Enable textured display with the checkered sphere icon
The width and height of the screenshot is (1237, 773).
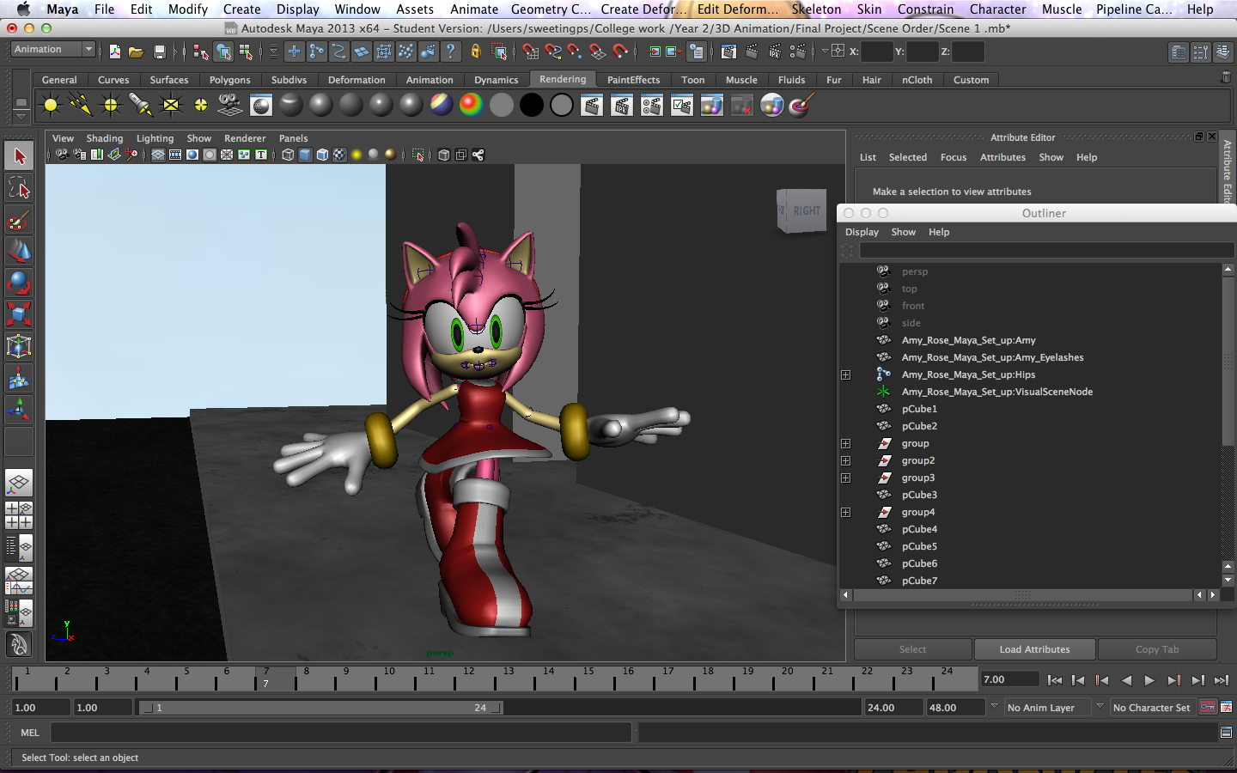(338, 155)
